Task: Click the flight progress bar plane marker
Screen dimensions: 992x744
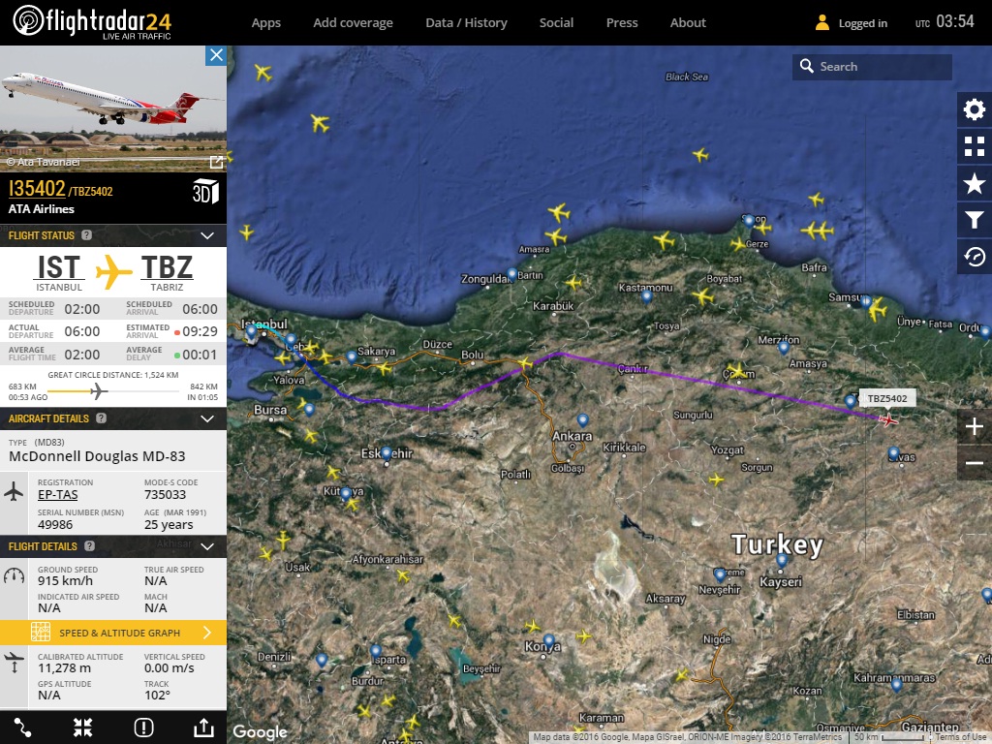Action: [96, 391]
